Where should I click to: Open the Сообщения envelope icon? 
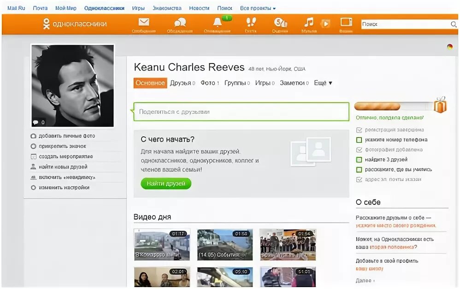[x=144, y=22]
